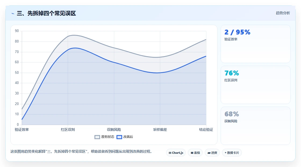The height and width of the screenshot is (167, 301).
Task: Open the 76% 红区误判 card
Action: point(256,85)
